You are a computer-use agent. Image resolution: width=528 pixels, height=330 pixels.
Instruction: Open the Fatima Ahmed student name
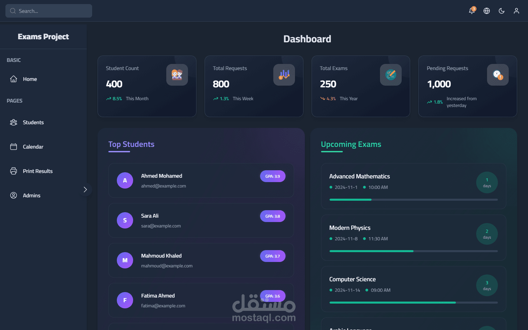158,296
